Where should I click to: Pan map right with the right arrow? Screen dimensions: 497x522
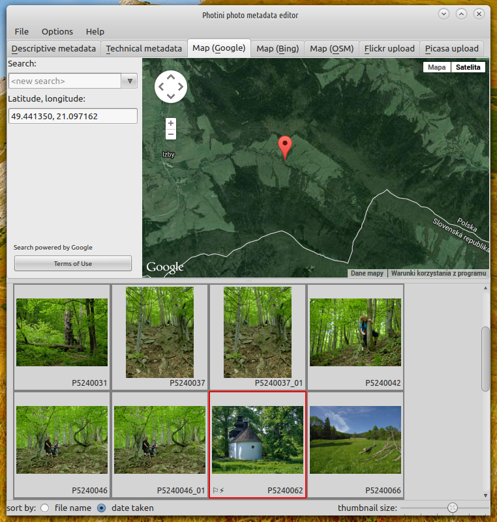[181, 87]
